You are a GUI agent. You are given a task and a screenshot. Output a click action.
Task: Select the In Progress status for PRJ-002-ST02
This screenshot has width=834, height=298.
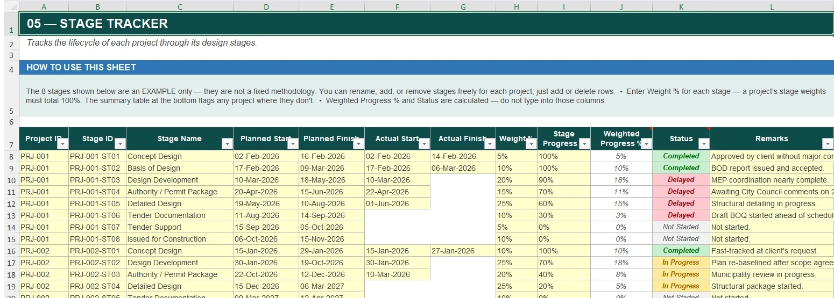(x=681, y=263)
